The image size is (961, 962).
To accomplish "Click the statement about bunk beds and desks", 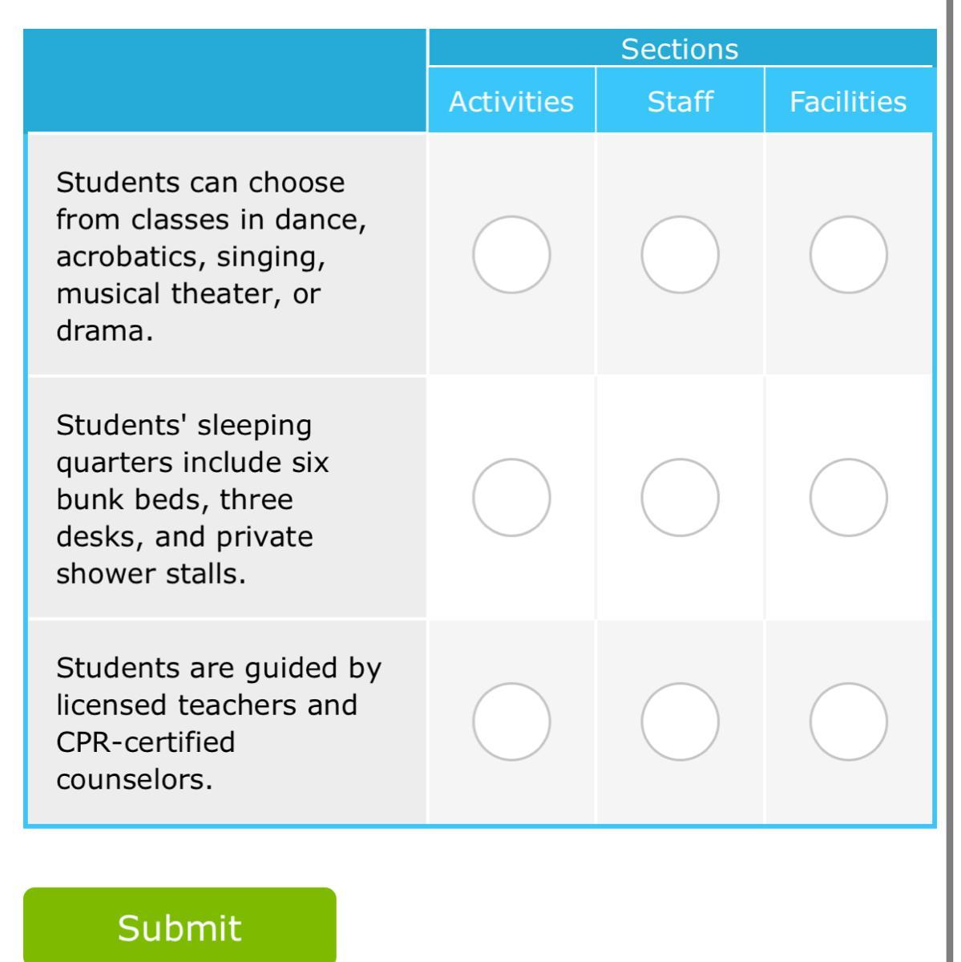I will point(192,499).
